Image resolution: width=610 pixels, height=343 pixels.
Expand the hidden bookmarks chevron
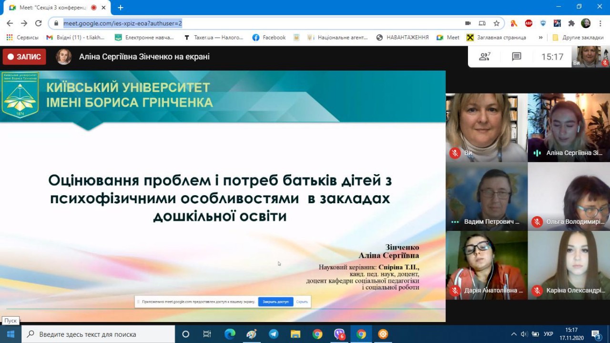coord(540,37)
